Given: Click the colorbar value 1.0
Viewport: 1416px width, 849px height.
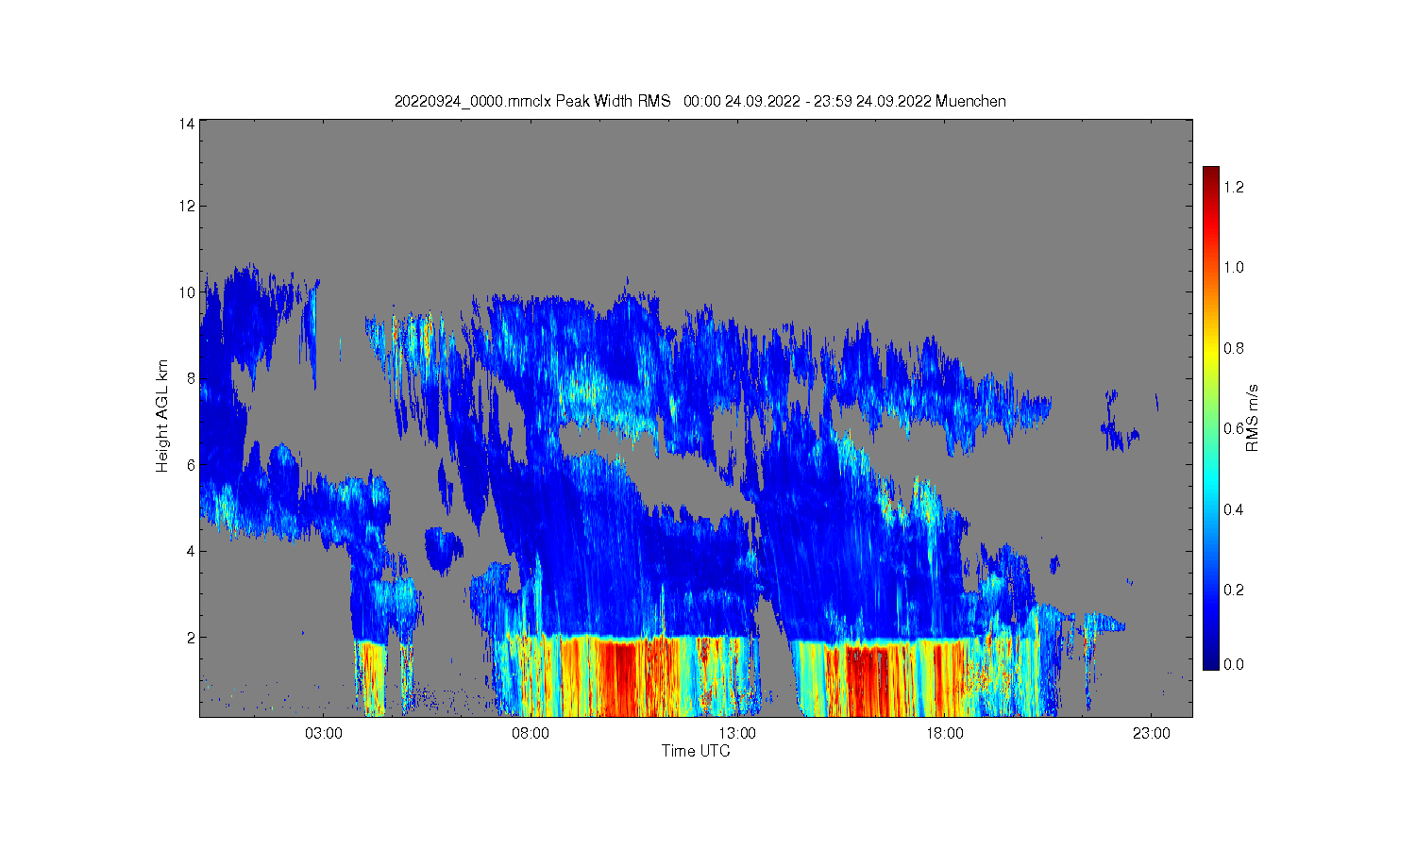Looking at the screenshot, I should tap(1234, 268).
